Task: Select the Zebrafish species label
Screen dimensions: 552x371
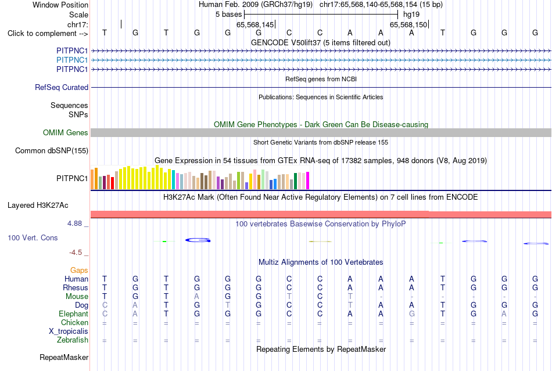Action: tap(73, 340)
